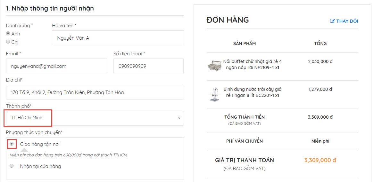
Task: Click the Địa chỉ address field
Action: point(95,92)
